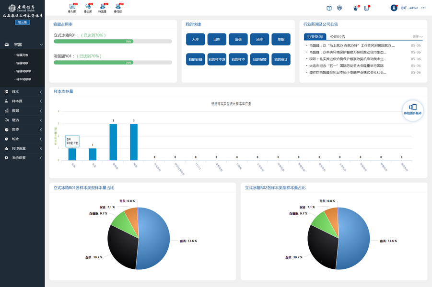Click the 还库 quick button
The height and width of the screenshot is (287, 432).
259,39
